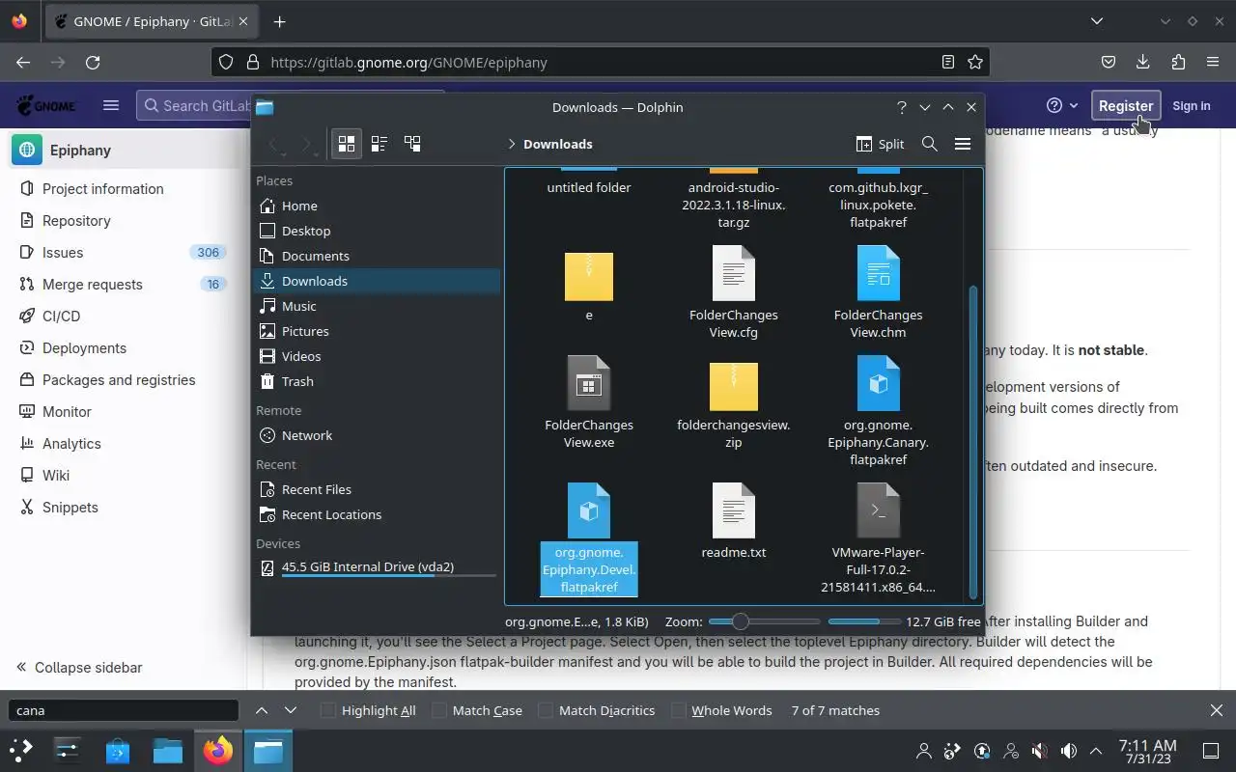Reload the page in Firefox
1236x772 pixels.
93,62
